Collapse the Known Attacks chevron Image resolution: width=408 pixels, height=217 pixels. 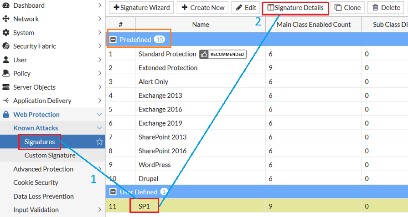tap(99, 128)
